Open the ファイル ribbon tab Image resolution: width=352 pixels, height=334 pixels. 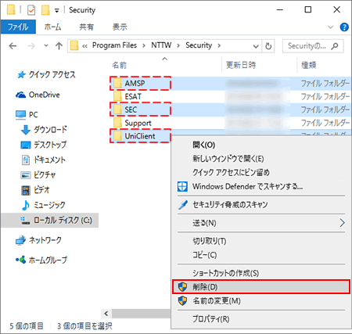pos(18,27)
